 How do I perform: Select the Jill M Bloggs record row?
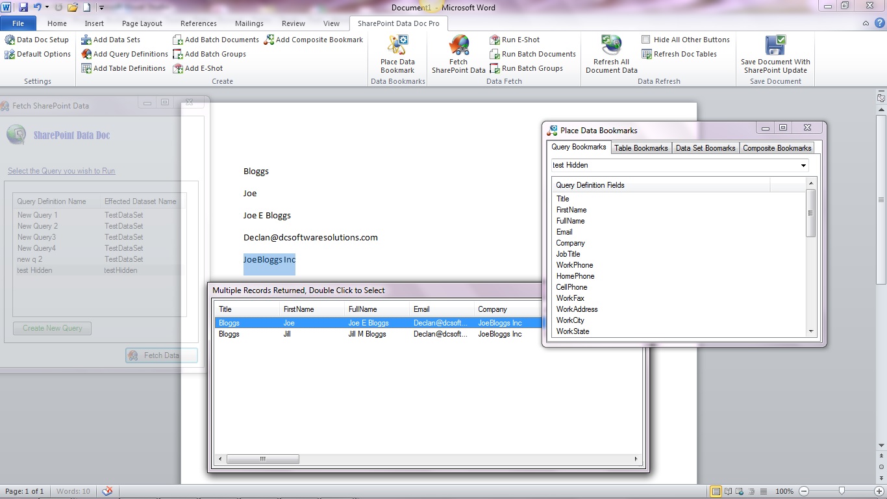[378, 334]
